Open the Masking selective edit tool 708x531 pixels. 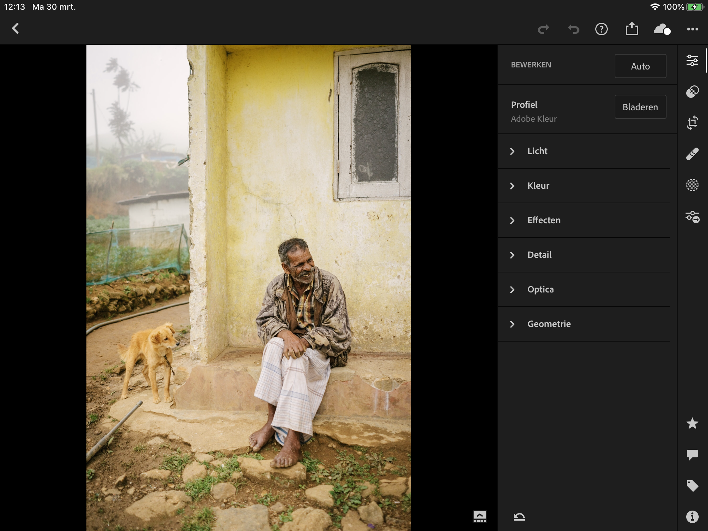click(692, 185)
